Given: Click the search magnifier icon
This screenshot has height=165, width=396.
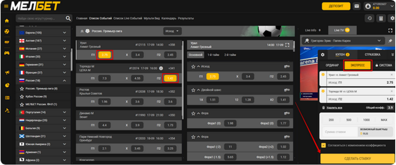Looking at the screenshot, I should click(x=68, y=18).
